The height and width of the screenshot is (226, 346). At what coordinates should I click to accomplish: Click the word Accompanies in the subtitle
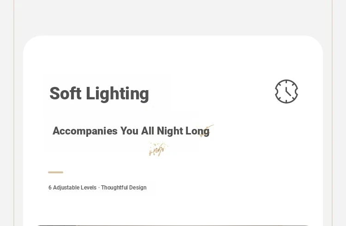coord(85,131)
